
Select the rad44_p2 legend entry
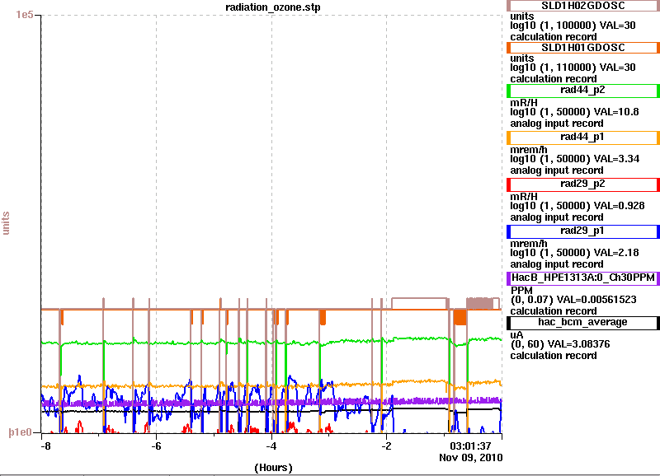pyautogui.click(x=583, y=90)
